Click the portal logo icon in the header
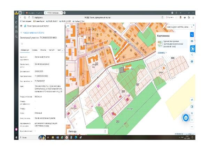The height and width of the screenshot is (148, 209). [25, 26]
